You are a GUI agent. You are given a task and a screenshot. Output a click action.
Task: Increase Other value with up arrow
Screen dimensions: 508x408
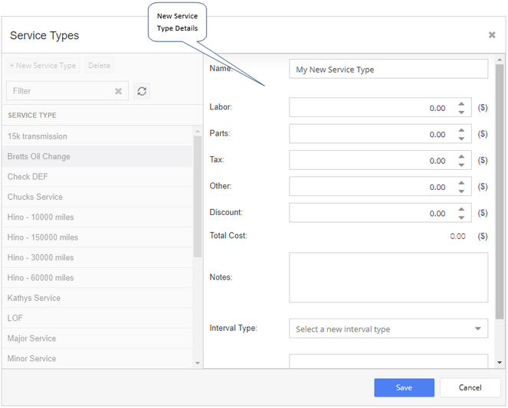click(x=461, y=183)
